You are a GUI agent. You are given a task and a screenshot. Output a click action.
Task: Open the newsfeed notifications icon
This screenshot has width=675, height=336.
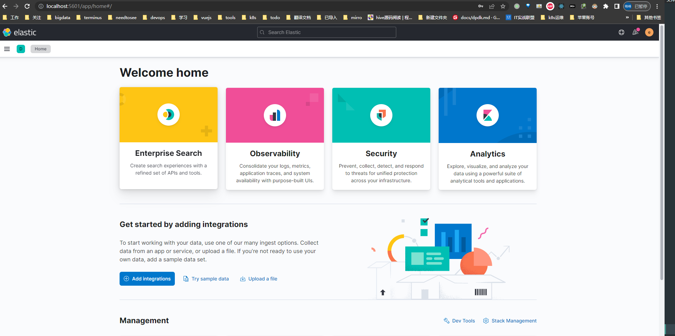tap(635, 32)
